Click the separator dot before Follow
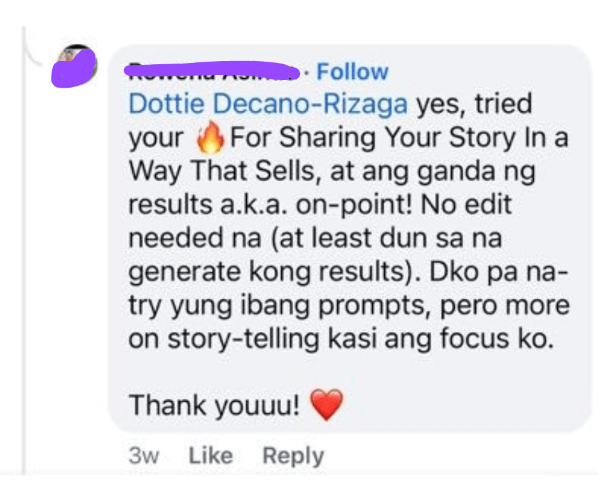 tap(308, 72)
